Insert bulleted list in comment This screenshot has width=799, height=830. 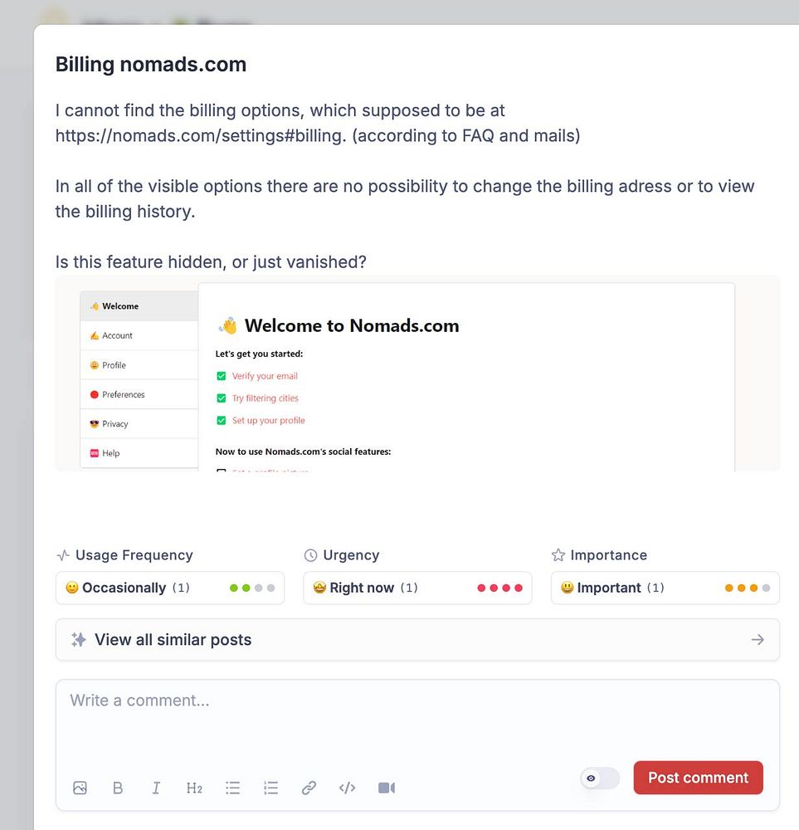pos(232,788)
